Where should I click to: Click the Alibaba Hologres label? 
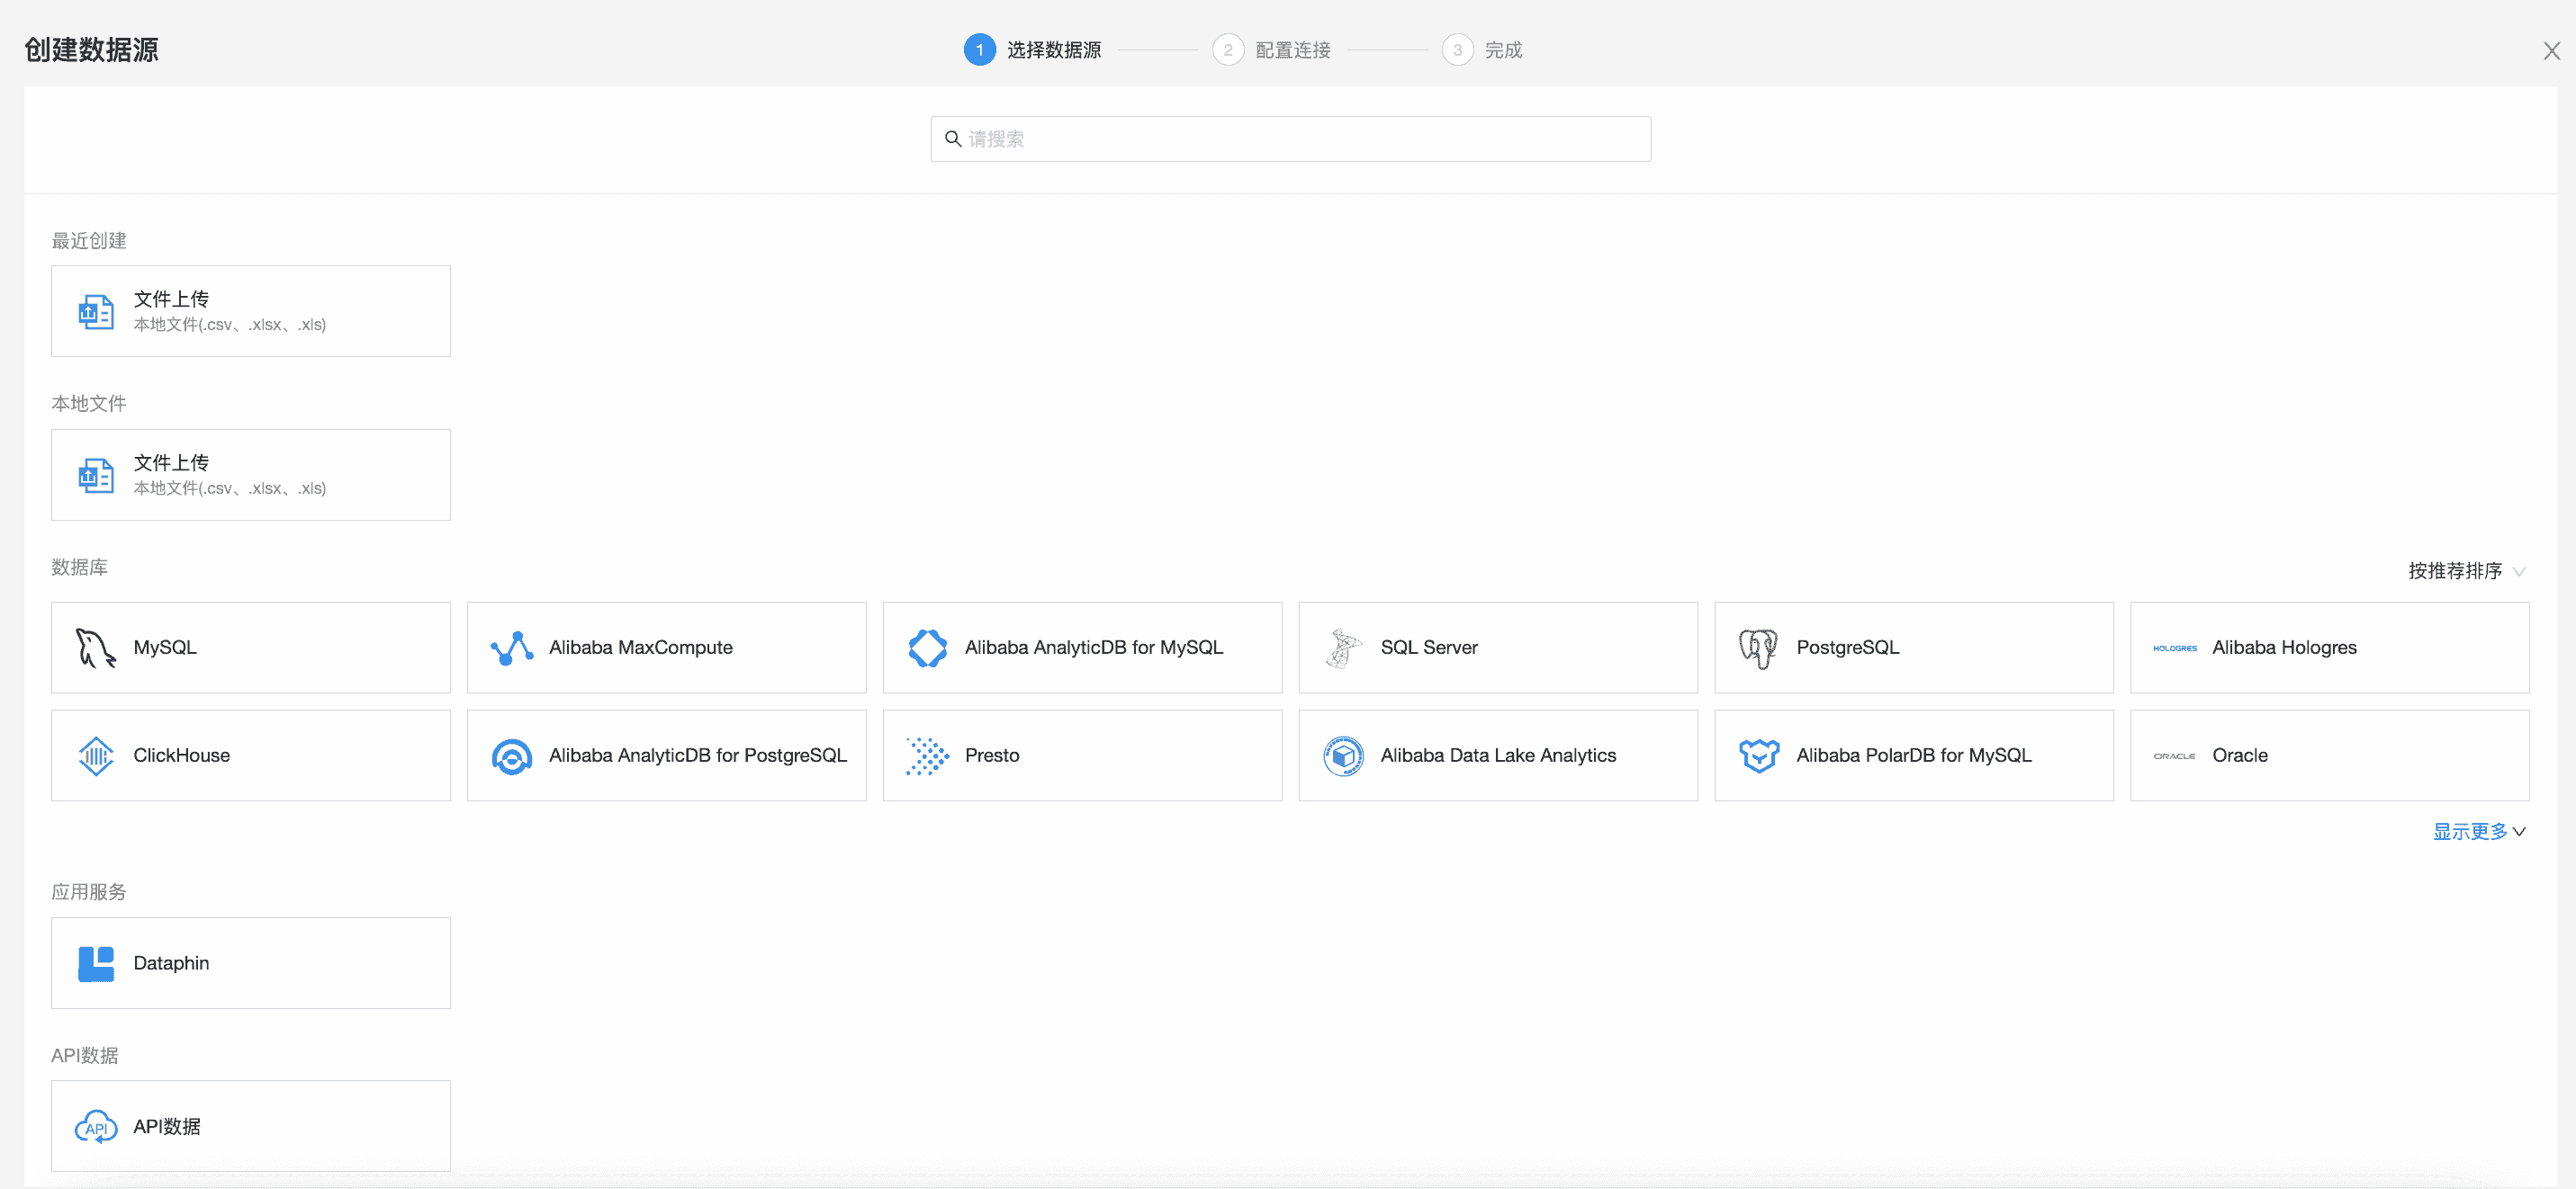click(2284, 648)
